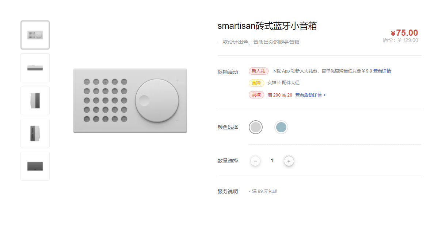
Task: Click the chevron after 查看活动详情
Action: (325, 95)
